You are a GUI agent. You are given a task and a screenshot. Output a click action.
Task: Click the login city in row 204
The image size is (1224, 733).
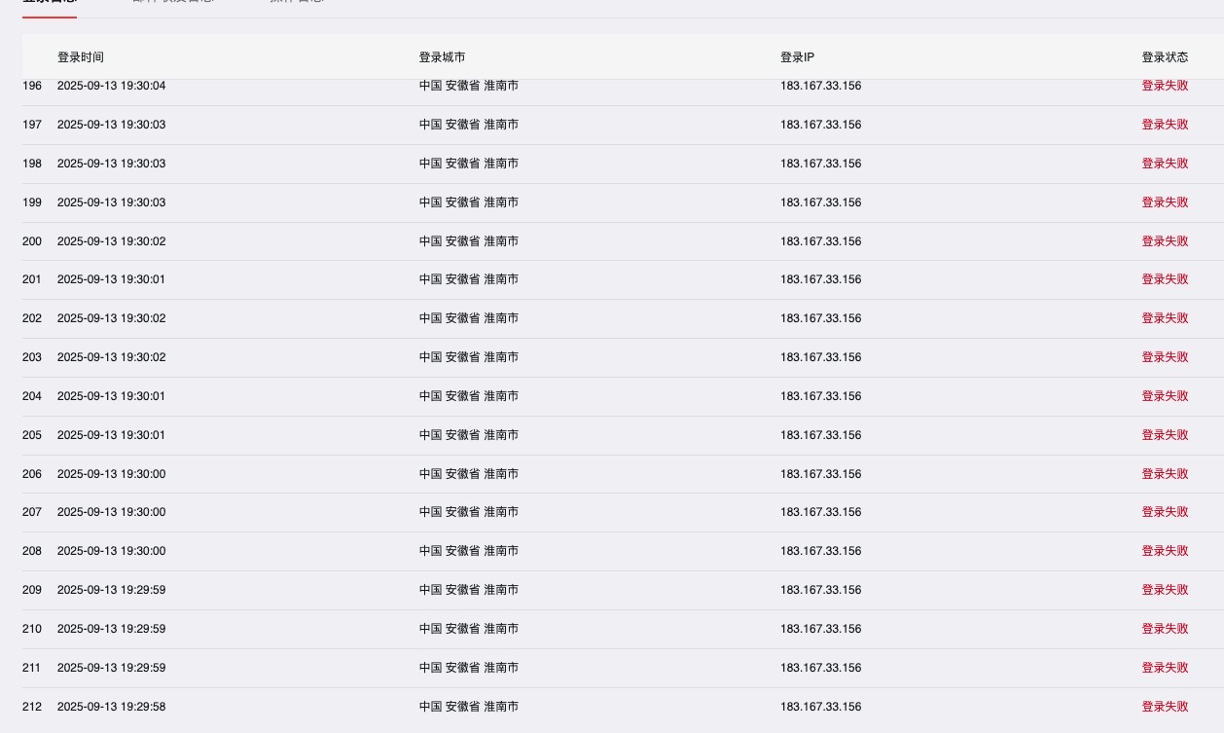pos(468,396)
